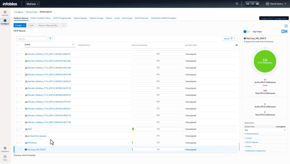290x164 pixels.
Task: Open the filter funnel next to search
Action: point(50,38)
